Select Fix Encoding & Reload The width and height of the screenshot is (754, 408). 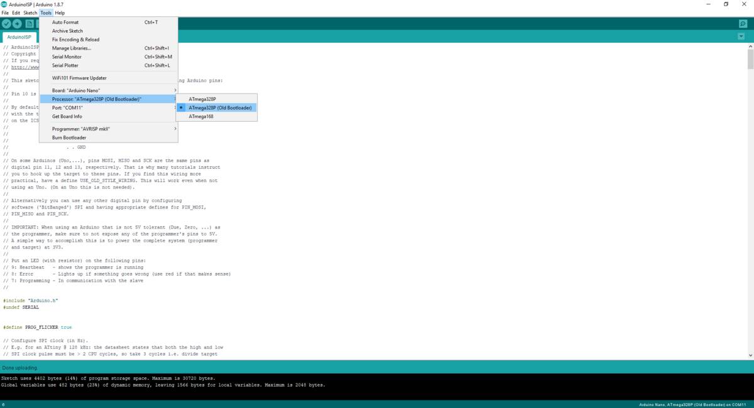109,40
